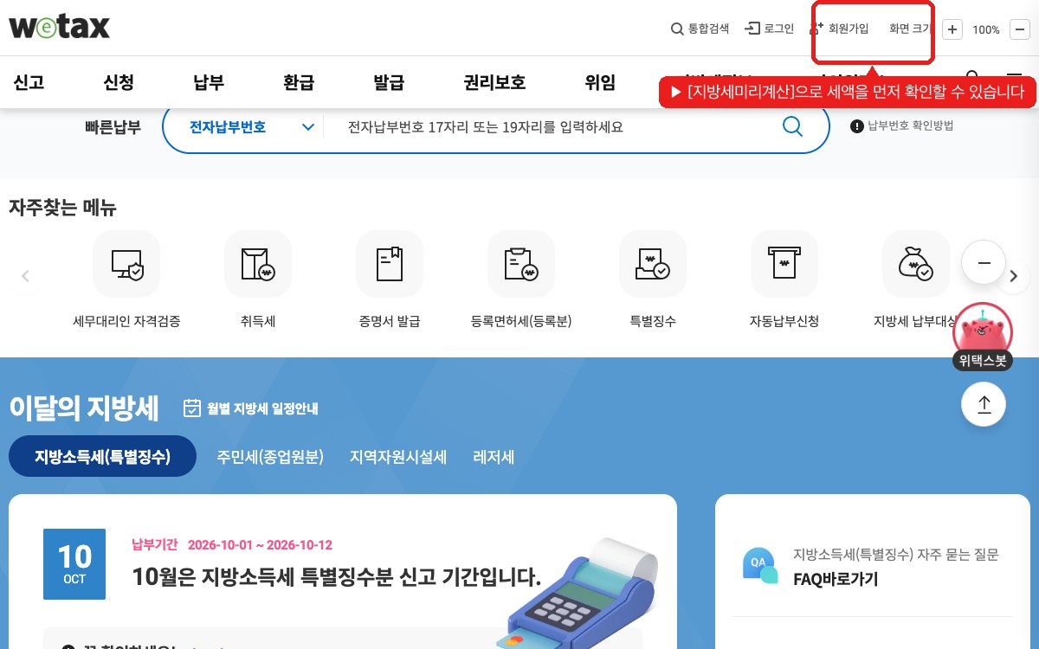Click the wetax logo
Viewport: 1039px width, 649px height.
tap(59, 27)
